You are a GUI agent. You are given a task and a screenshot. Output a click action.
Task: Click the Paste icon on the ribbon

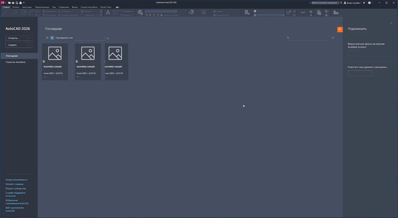point(318,13)
